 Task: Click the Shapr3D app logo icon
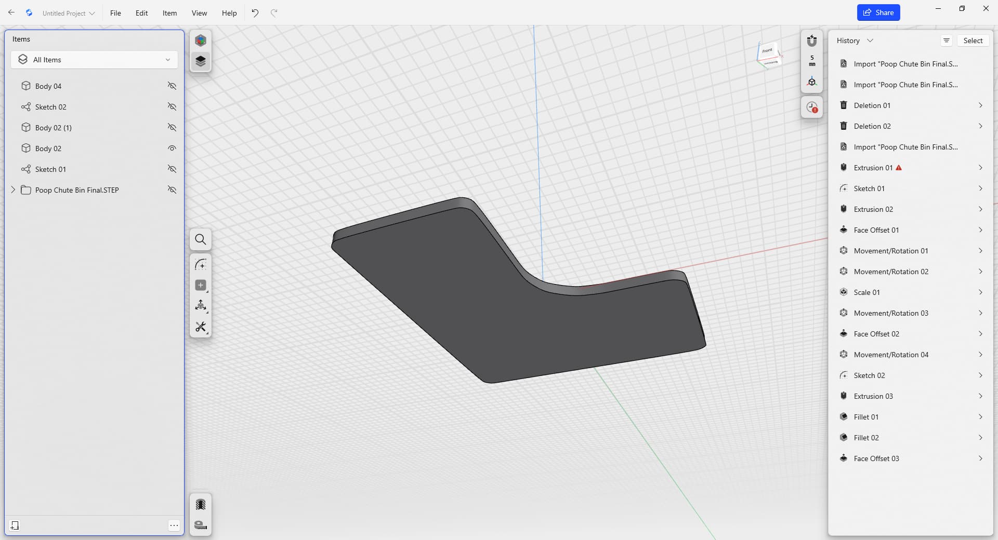pyautogui.click(x=29, y=12)
